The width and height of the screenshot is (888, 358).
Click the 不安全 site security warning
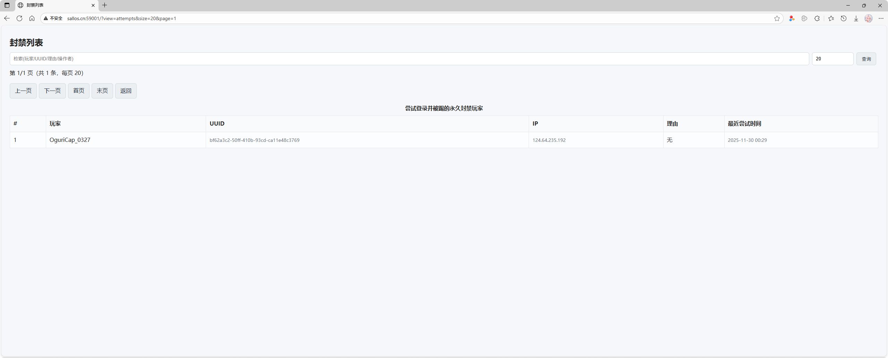pos(53,18)
